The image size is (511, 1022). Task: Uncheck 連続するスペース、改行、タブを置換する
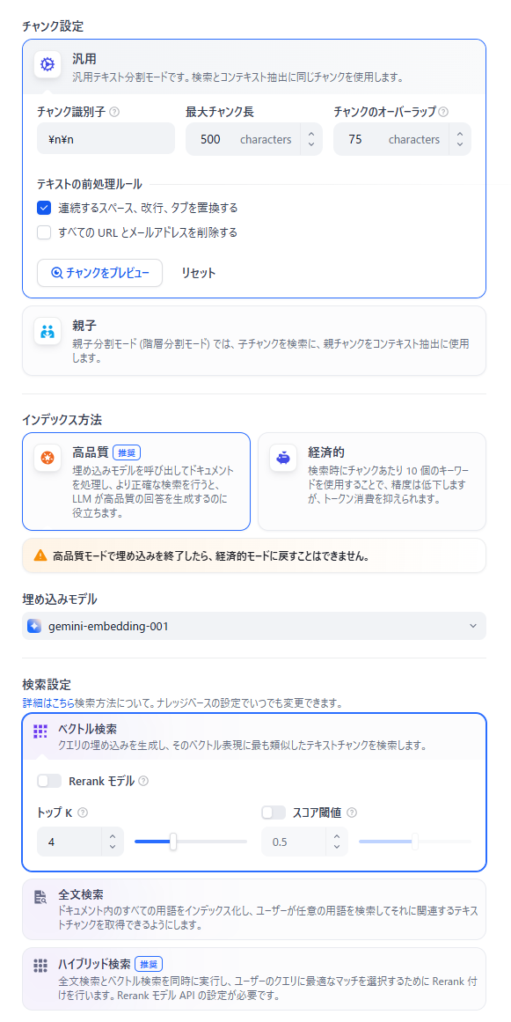(44, 208)
